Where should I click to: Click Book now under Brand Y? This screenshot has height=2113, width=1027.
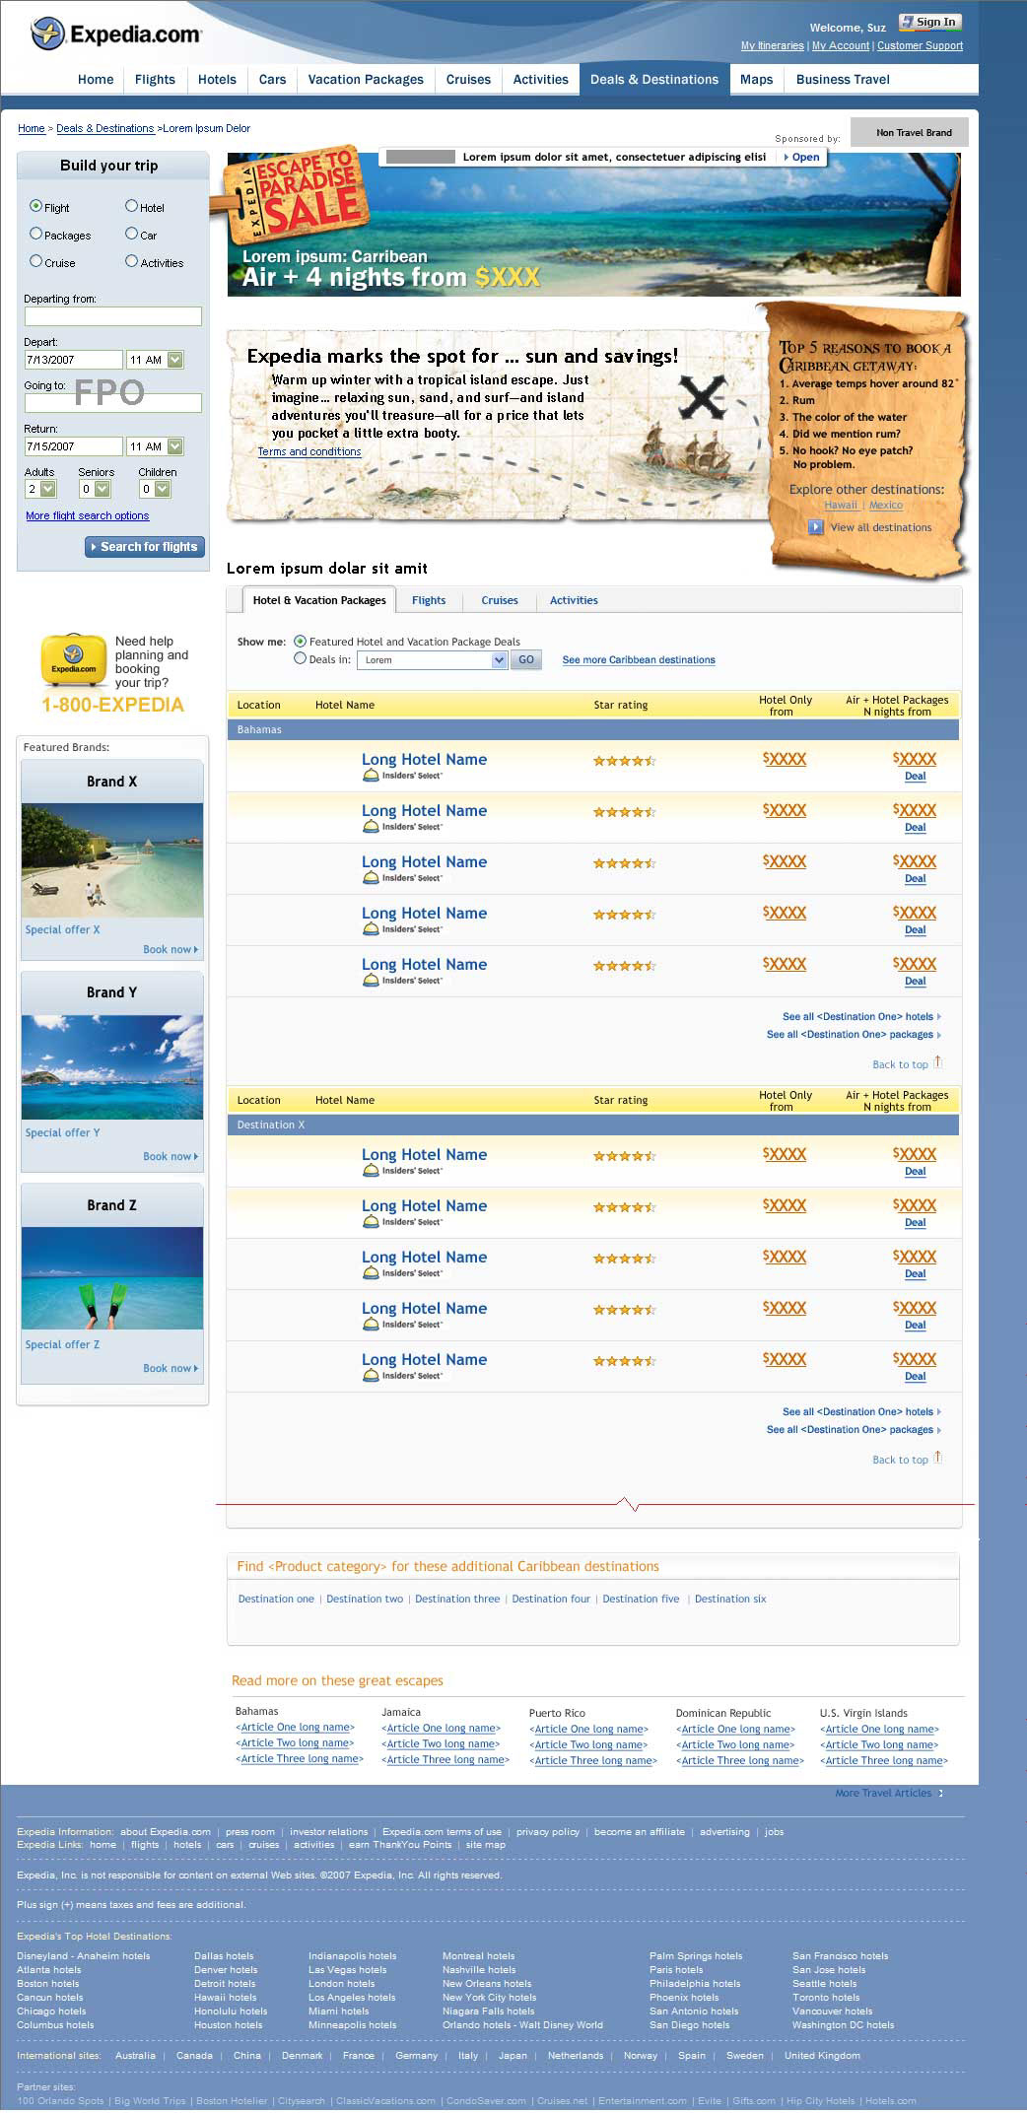(x=171, y=1157)
